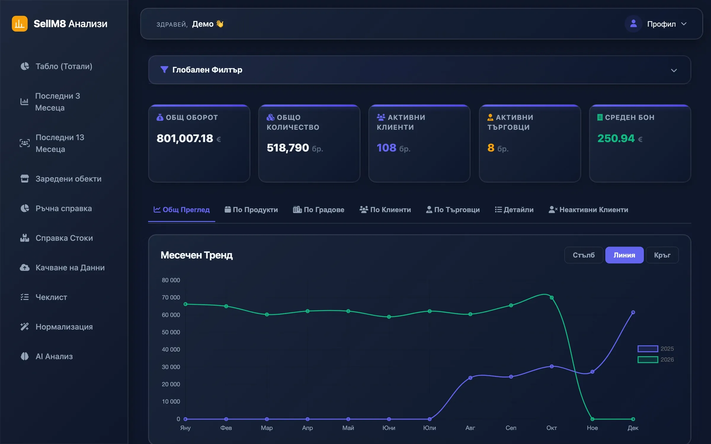Click the person icon on Активни Търговци card
Viewport: 711px width, 444px height.
tap(490, 117)
